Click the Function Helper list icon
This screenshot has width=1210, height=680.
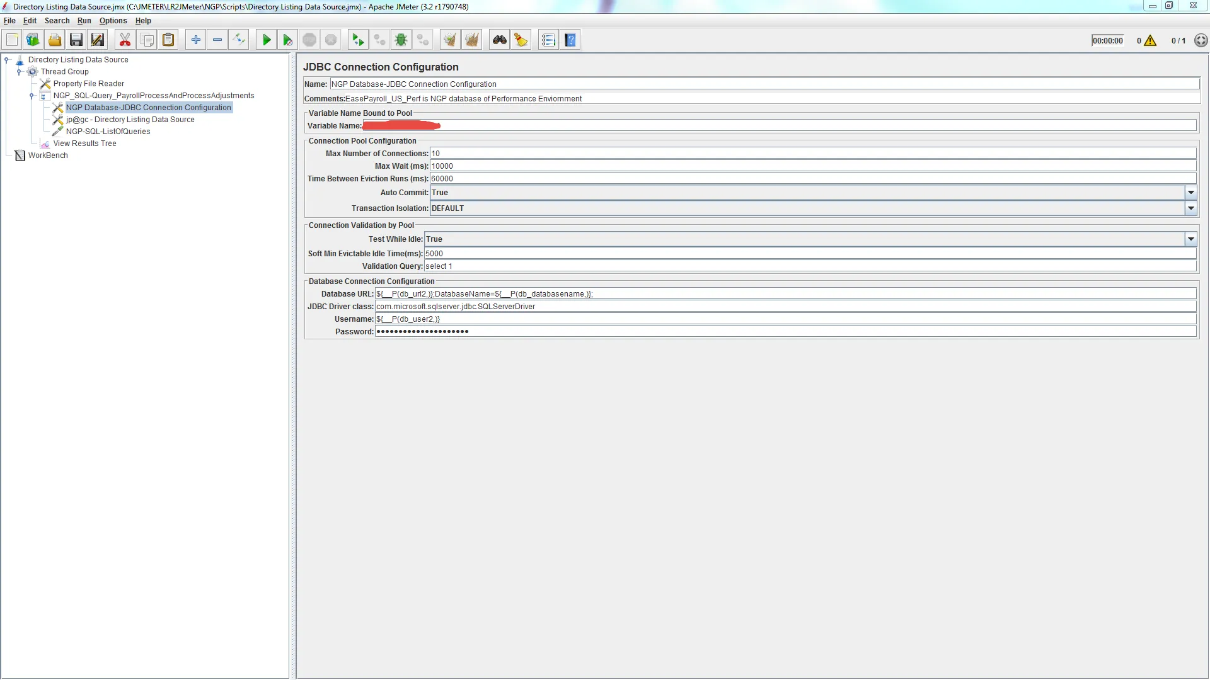click(548, 40)
